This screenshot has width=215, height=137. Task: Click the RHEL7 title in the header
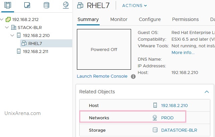pyautogui.click(x=98, y=6)
